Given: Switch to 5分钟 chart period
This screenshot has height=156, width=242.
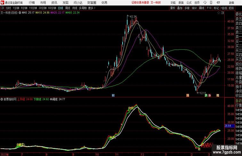Looking at the screenshot, I should (24, 8).
